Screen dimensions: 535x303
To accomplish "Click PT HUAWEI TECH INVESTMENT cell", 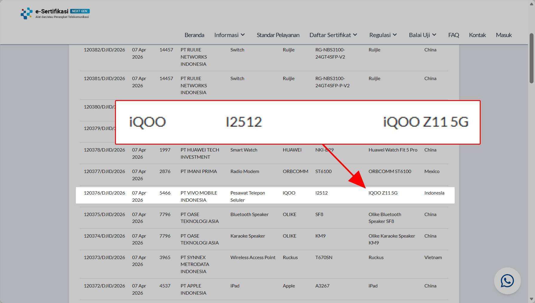I will click(x=200, y=154).
